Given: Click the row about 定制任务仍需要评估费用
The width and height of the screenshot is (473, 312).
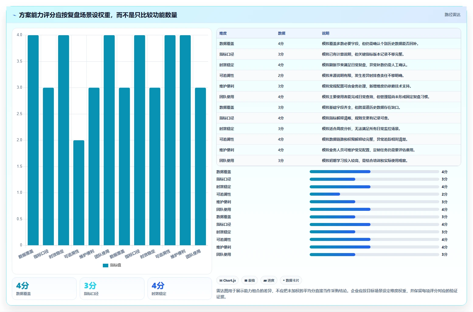Looking at the screenshot, I should (339, 150).
